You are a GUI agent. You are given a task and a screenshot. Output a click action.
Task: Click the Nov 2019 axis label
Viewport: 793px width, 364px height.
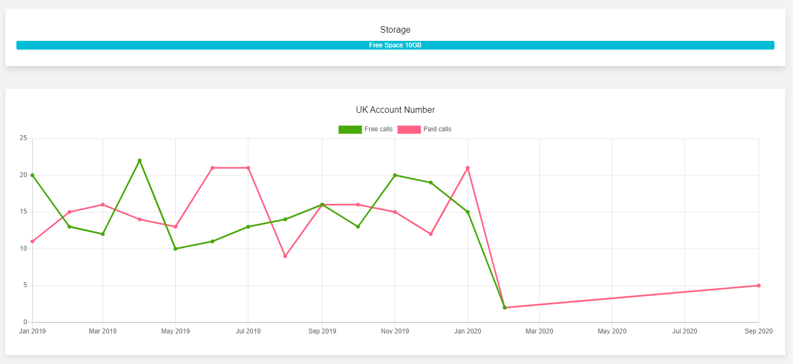pyautogui.click(x=395, y=331)
